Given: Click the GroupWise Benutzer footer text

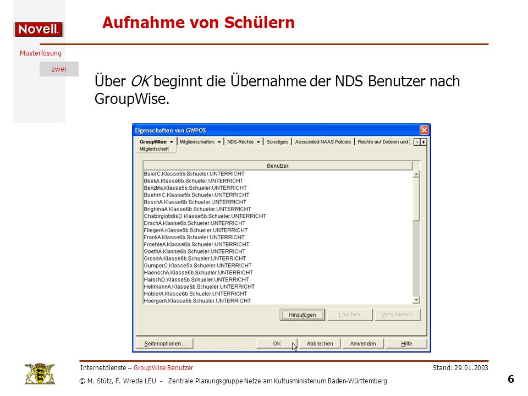Looking at the screenshot, I should pyautogui.click(x=163, y=368).
